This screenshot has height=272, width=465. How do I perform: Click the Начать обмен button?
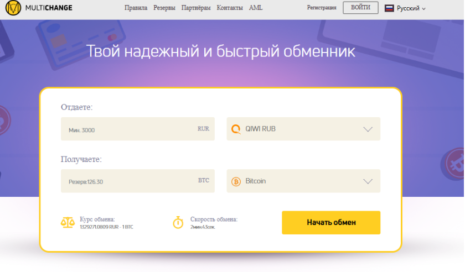coord(331,222)
